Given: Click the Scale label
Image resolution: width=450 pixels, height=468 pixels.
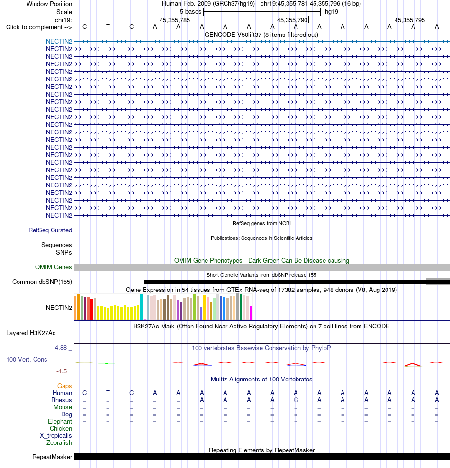Looking at the screenshot, I should coord(64,12).
